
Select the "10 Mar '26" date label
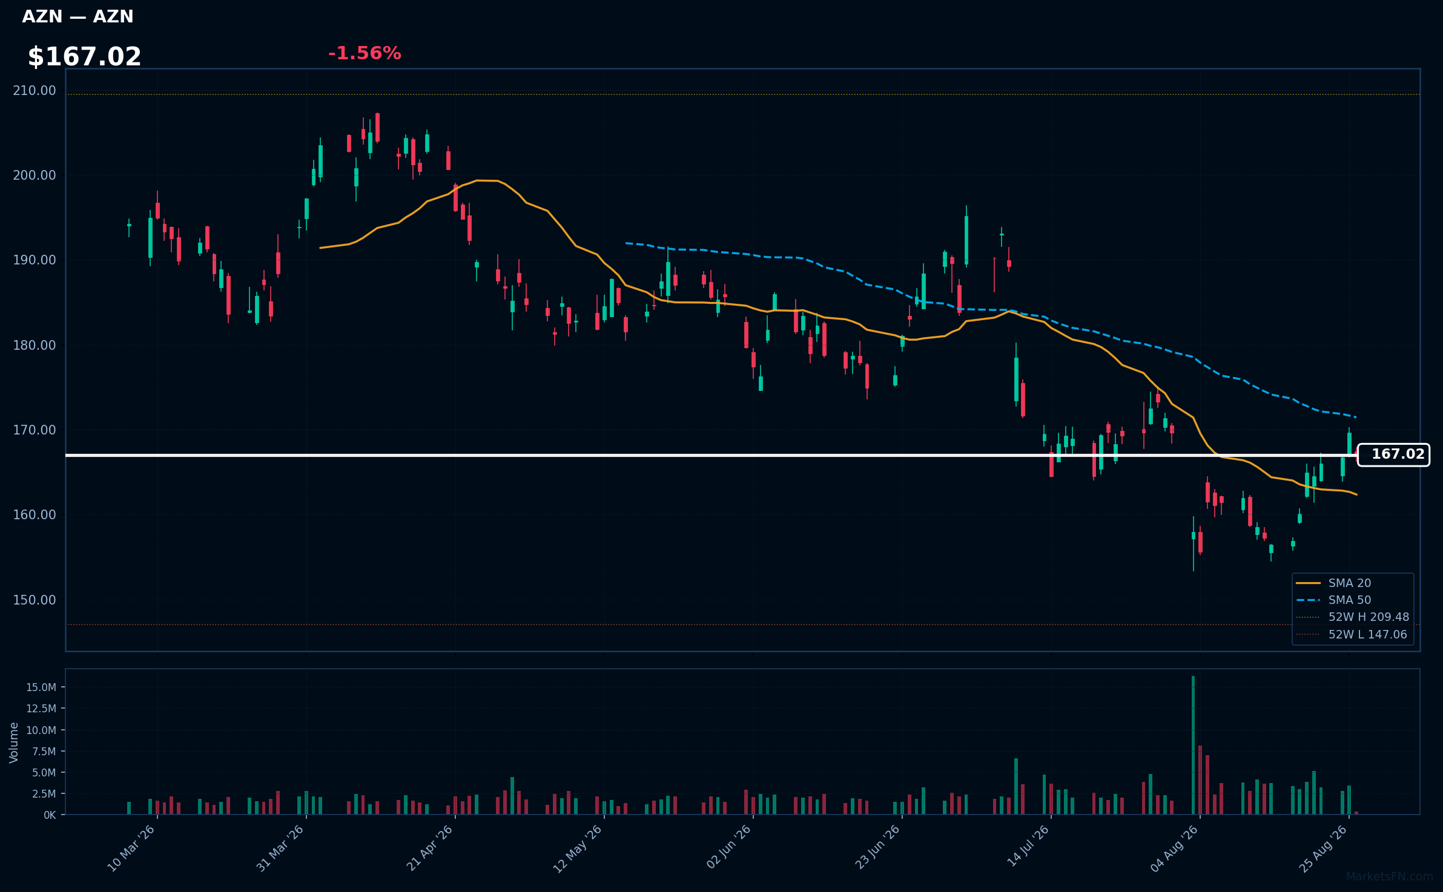click(131, 848)
